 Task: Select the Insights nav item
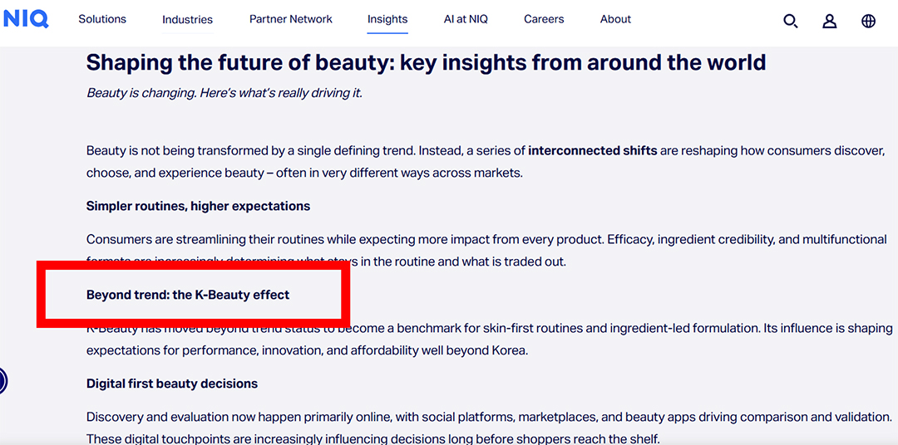[387, 19]
